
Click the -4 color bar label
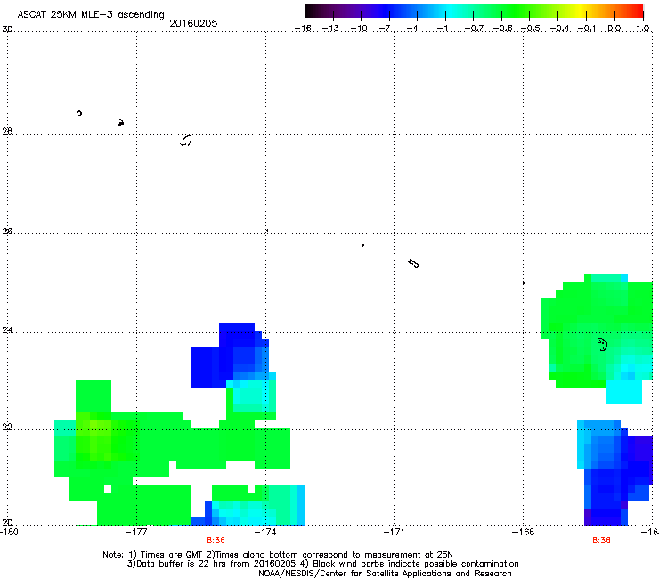413,29
